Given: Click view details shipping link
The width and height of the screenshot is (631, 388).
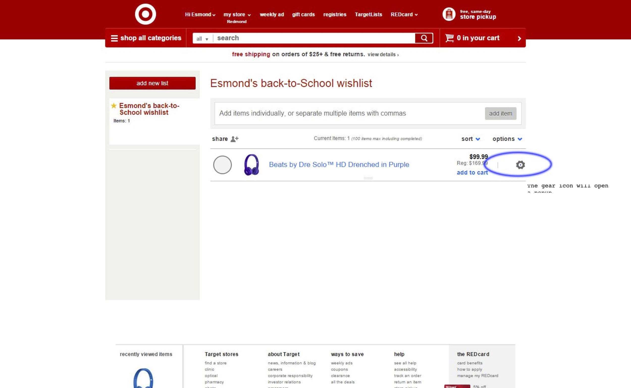Looking at the screenshot, I should pyautogui.click(x=383, y=55).
